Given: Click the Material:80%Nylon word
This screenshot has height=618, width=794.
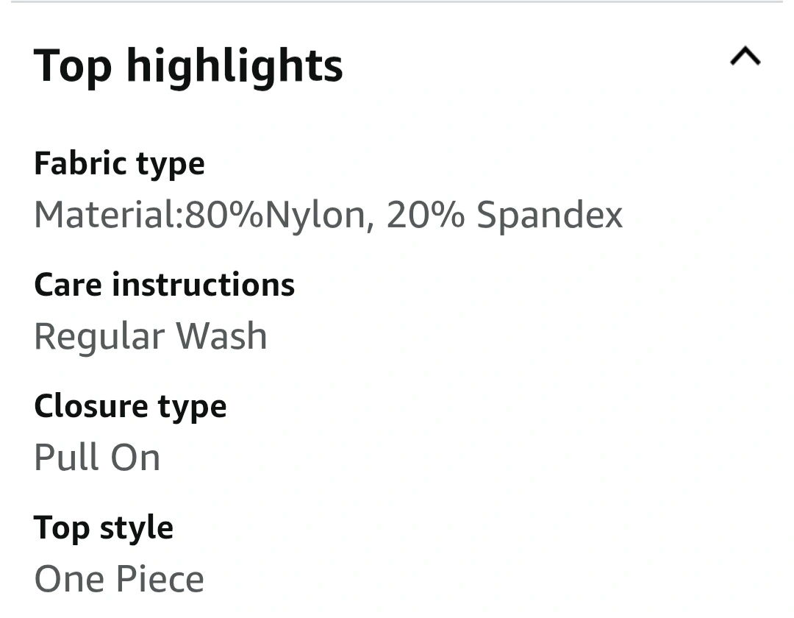Looking at the screenshot, I should click(x=199, y=215).
